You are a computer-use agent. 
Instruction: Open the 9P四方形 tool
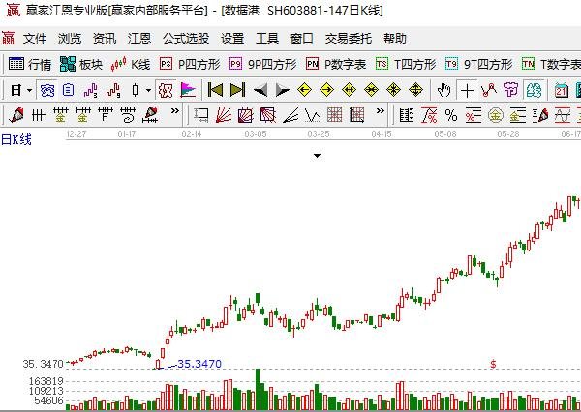[262, 64]
